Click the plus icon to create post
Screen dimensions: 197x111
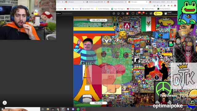(147, 14)
